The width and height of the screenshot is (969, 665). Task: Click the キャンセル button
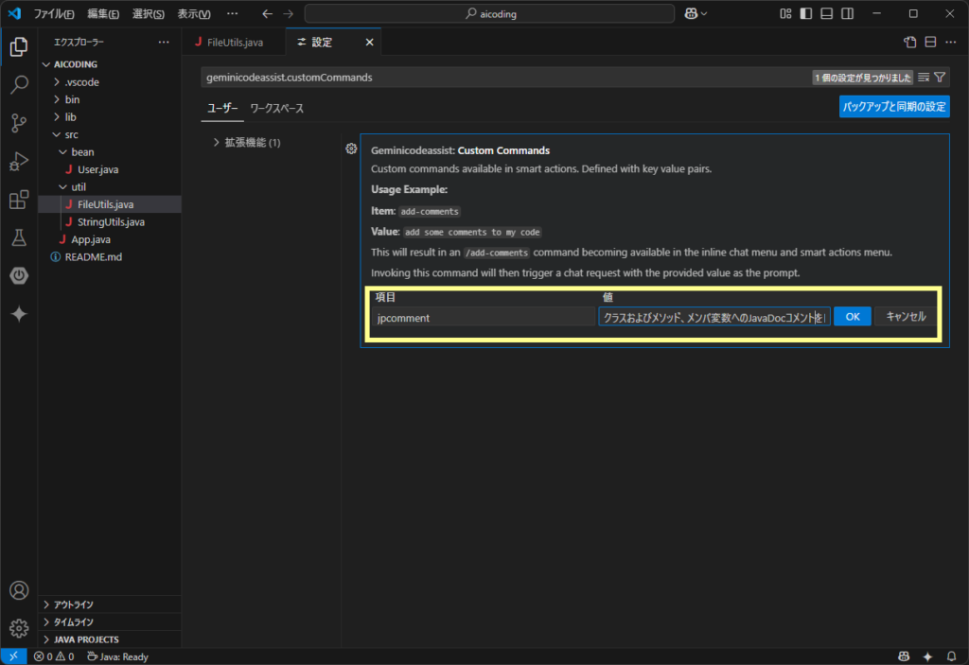coord(906,317)
